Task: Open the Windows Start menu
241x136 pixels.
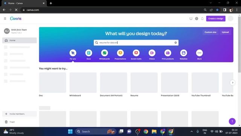Action: coord(70,131)
